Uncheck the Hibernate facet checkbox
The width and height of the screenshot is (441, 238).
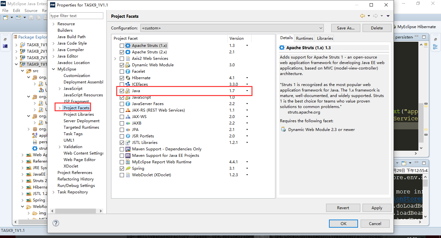point(122,78)
